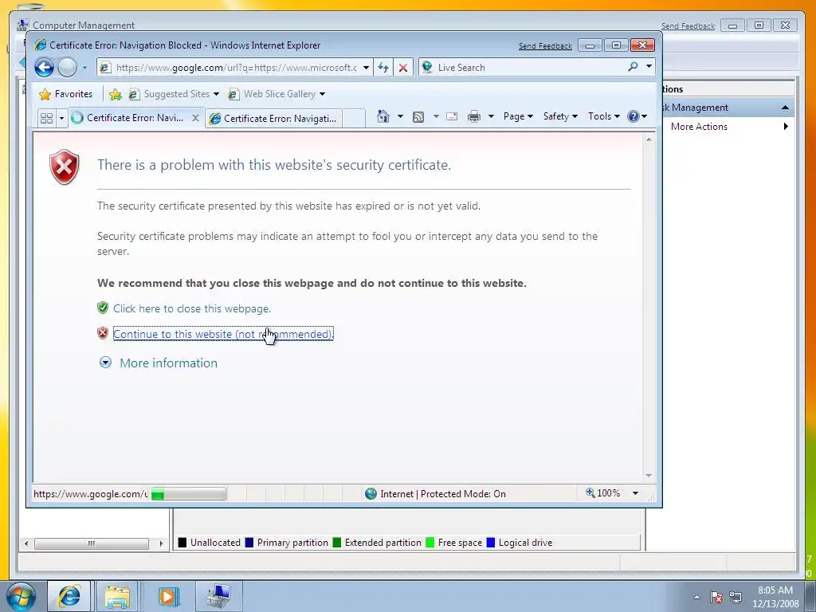The height and width of the screenshot is (612, 816).
Task: Close the first Certificate Error tab
Action: point(195,118)
